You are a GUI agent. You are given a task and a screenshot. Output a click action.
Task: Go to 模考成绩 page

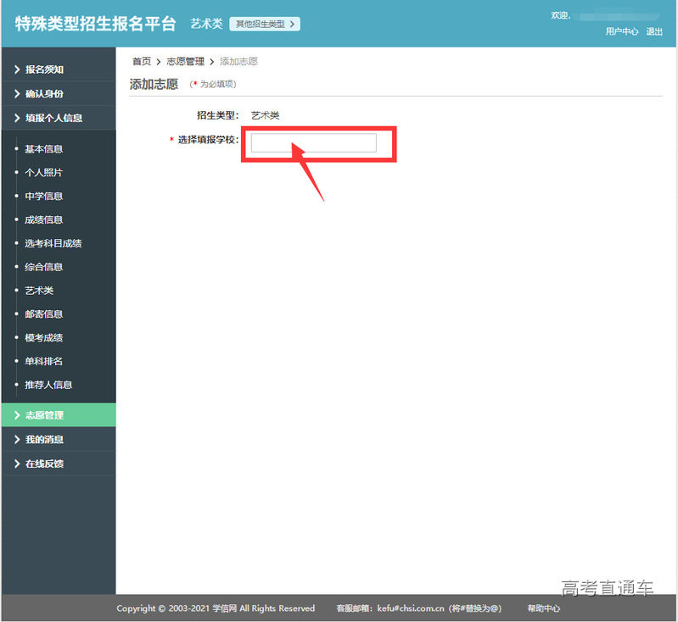pyautogui.click(x=43, y=338)
